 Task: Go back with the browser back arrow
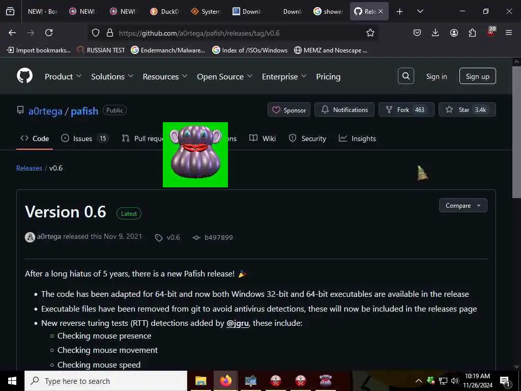(12, 33)
